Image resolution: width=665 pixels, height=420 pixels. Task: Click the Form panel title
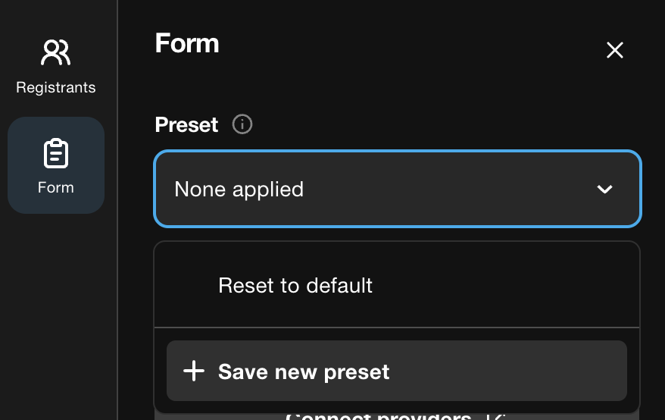[187, 43]
